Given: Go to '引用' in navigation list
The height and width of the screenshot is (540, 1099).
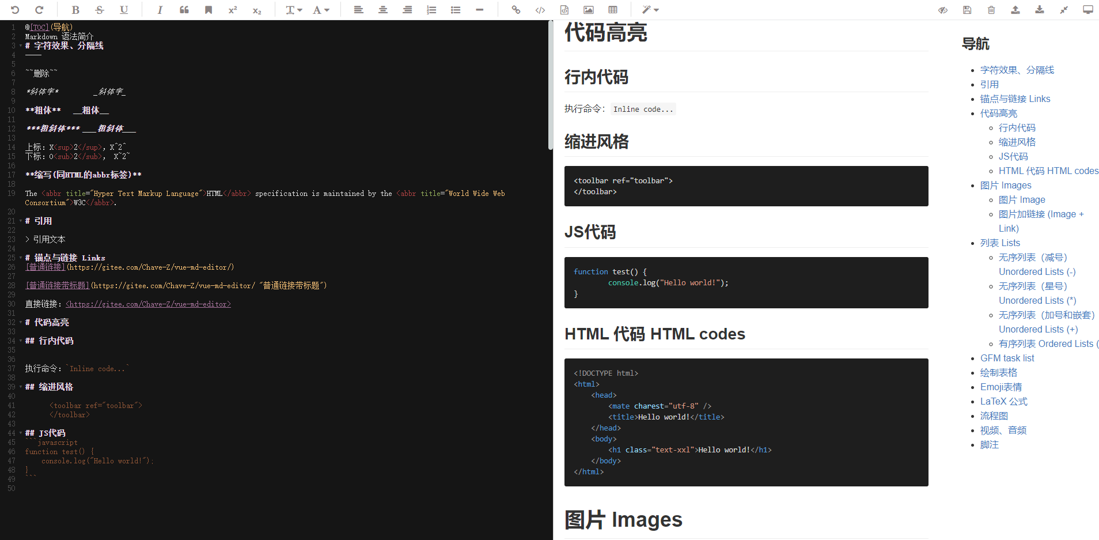Looking at the screenshot, I should [990, 84].
